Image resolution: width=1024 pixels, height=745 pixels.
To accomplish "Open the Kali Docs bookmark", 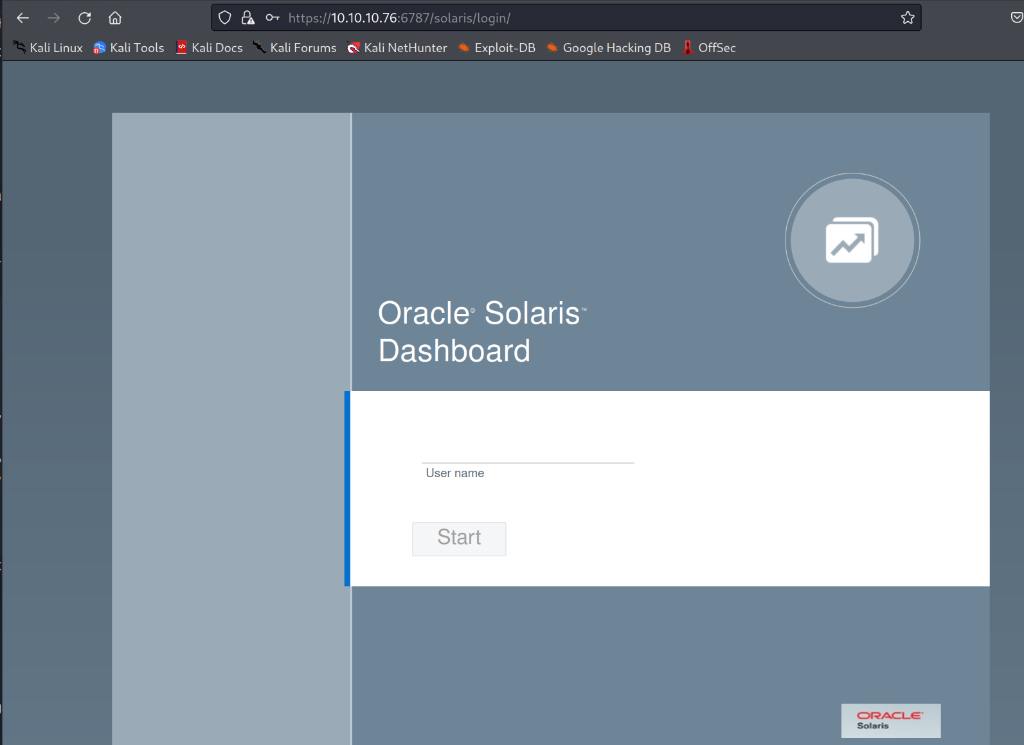I will 210,48.
